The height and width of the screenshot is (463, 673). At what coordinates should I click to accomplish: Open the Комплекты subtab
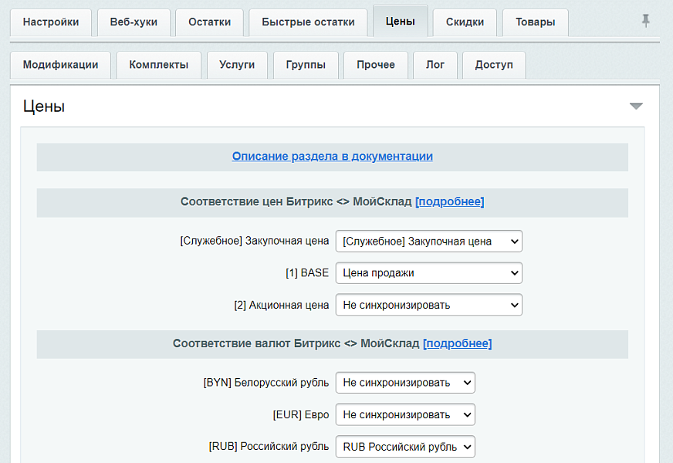pyautogui.click(x=158, y=65)
